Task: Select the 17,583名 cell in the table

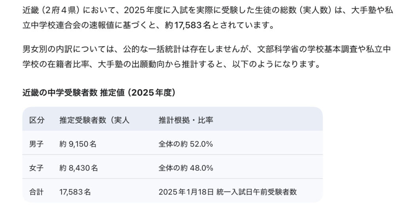Action: tap(75, 192)
